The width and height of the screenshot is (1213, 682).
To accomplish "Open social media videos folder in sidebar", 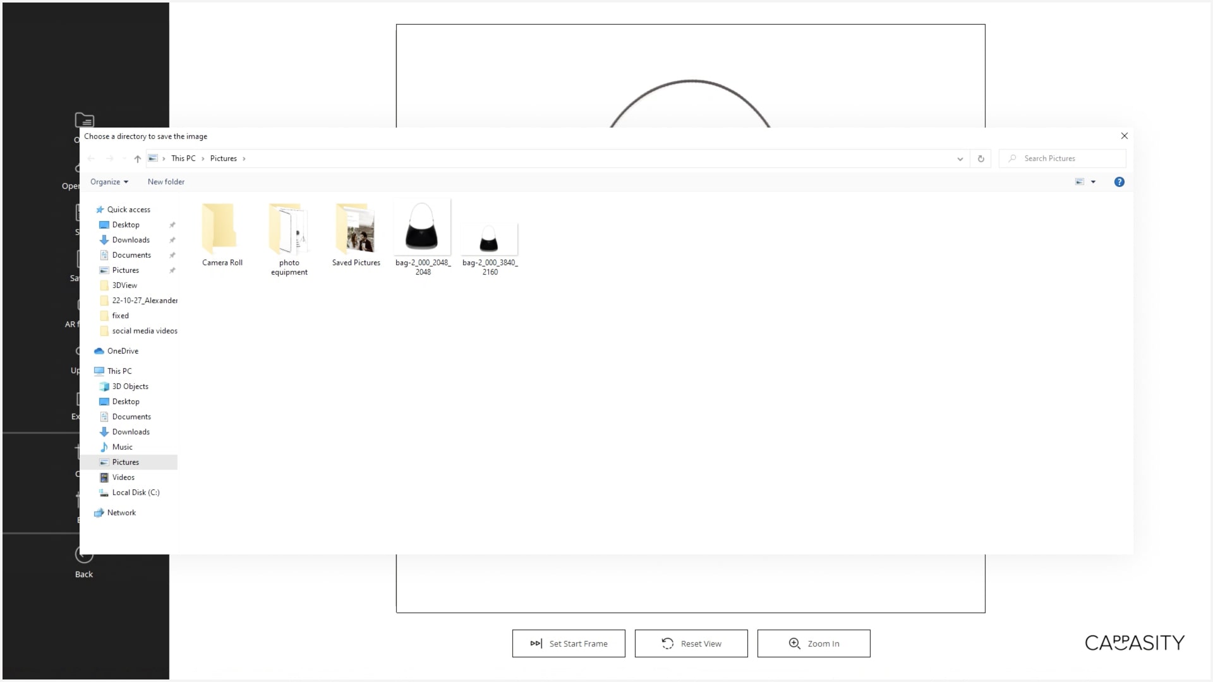I will (x=145, y=331).
